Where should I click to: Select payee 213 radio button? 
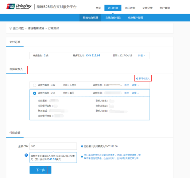click(34, 93)
